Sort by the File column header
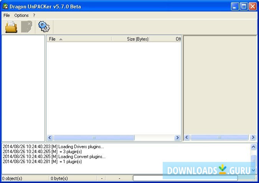The width and height of the screenshot is (259, 183). (x=79, y=39)
